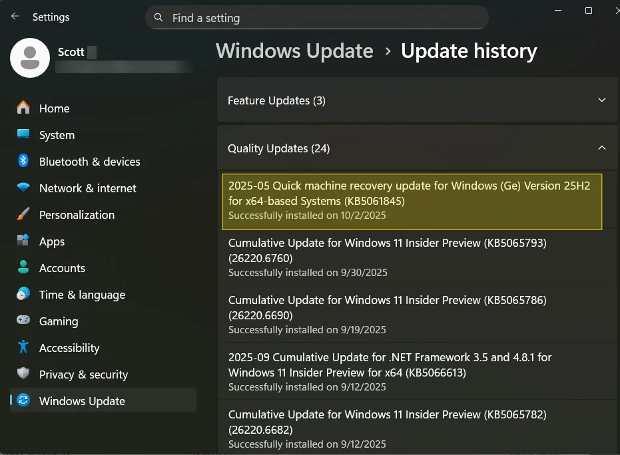
Task: Open Accounts settings
Action: click(103, 268)
